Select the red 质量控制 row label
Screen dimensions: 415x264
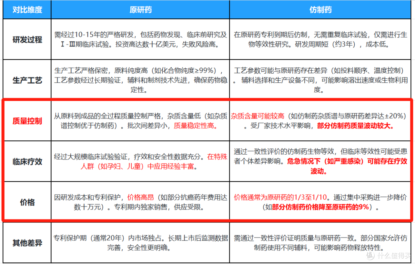(x=27, y=121)
